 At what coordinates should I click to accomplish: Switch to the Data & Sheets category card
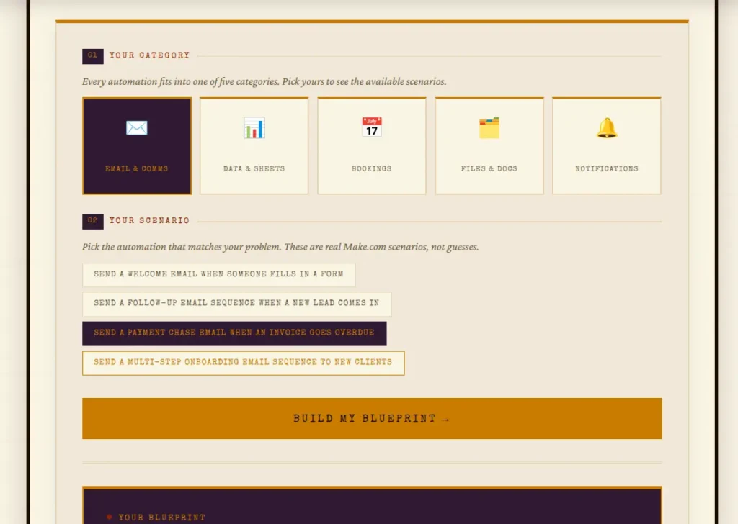pos(254,145)
